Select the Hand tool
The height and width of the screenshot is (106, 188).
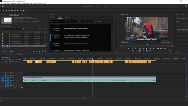point(23,11)
